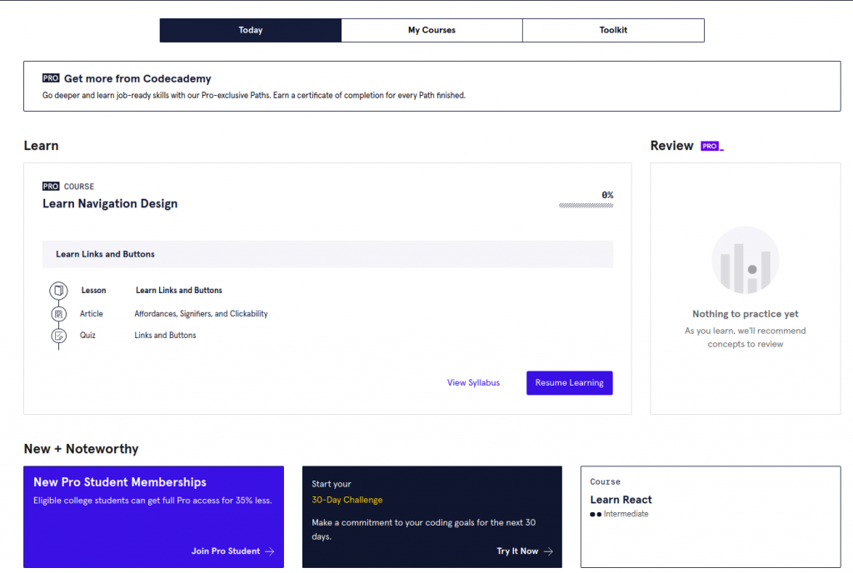Click the 0% course progress bar

click(x=586, y=206)
